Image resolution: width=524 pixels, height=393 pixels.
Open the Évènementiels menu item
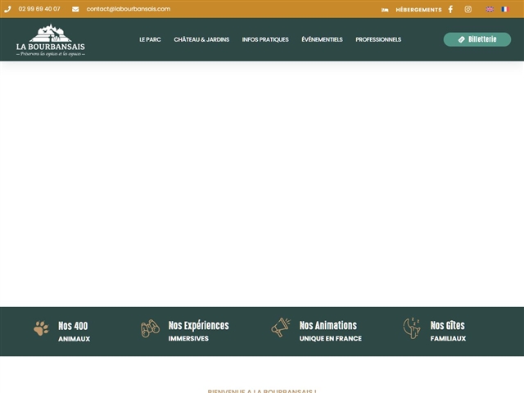[x=322, y=39]
